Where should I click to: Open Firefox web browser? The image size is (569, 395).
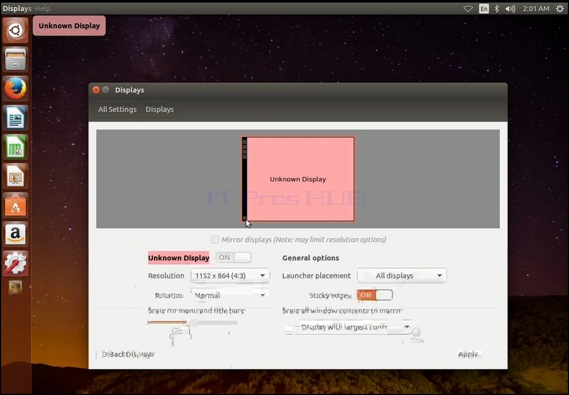pos(15,89)
